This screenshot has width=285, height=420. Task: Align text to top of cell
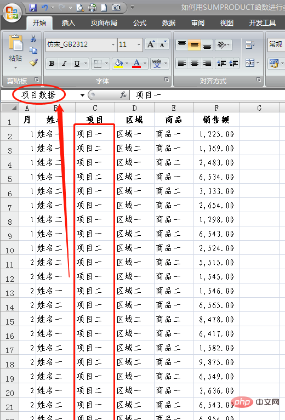click(x=182, y=45)
